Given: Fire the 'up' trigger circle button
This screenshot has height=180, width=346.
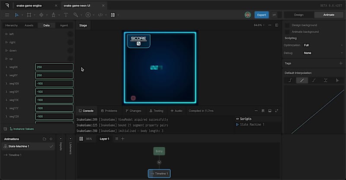Looking at the screenshot, I should tap(70, 59).
